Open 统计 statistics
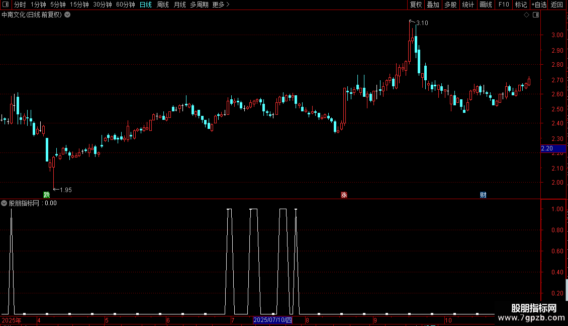This screenshot has height=326, width=568. coord(468,5)
